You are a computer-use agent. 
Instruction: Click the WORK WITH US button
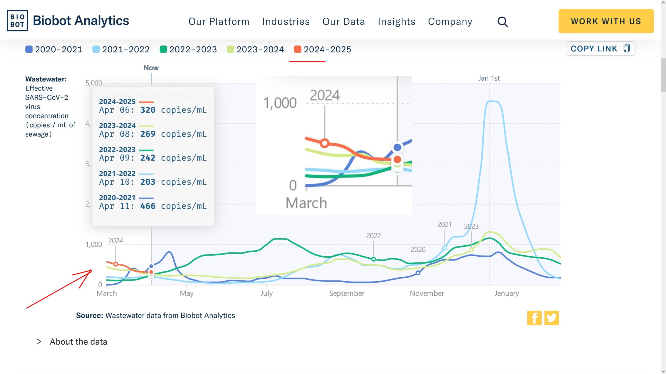[606, 21]
